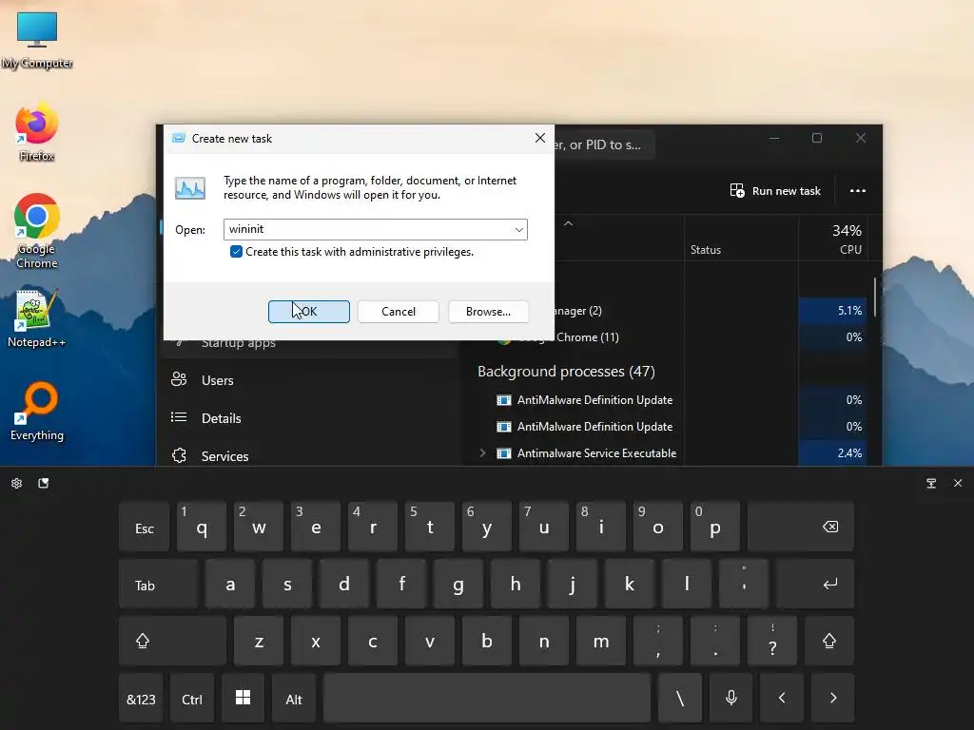Toggle administrative privileges checkbox
The height and width of the screenshot is (730, 974).
pos(236,251)
